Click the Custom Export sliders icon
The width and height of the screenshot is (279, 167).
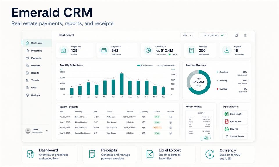(x=227, y=137)
